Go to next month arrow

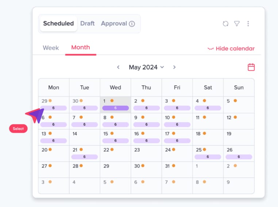pos(174,67)
